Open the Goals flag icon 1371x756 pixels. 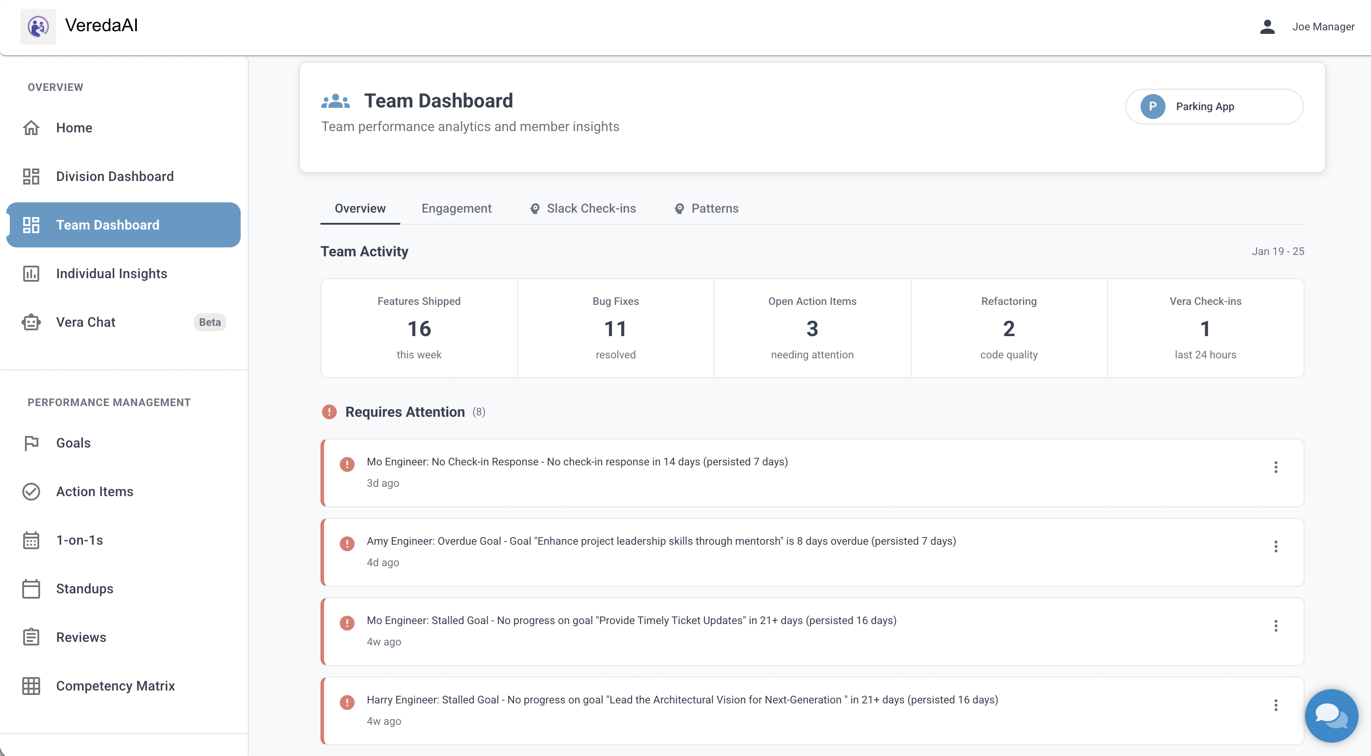click(x=31, y=443)
